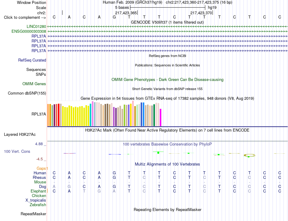Click 'Repeating Elements by RepeatMasker' title
Image resolution: width=288 pixels, height=221 pixels.
click(x=168, y=210)
